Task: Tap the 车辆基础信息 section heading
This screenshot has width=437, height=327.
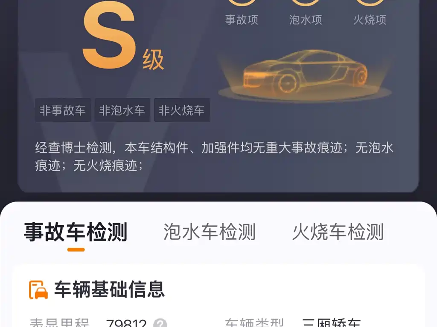Action: coord(109,290)
